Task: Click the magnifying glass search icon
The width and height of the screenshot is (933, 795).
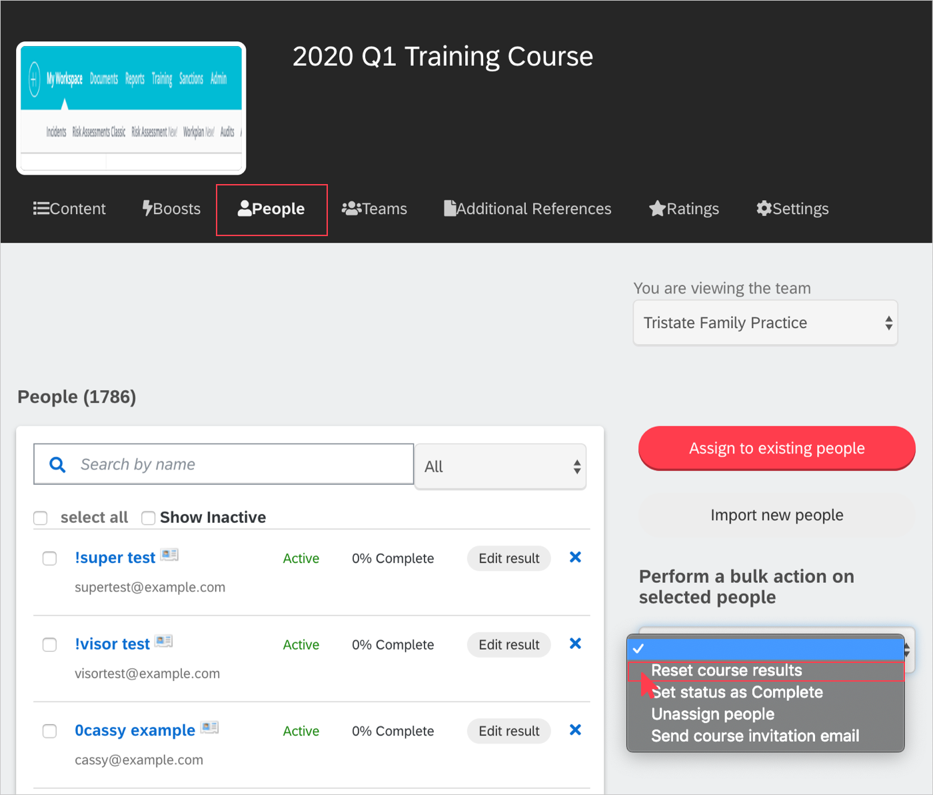Action: point(58,465)
